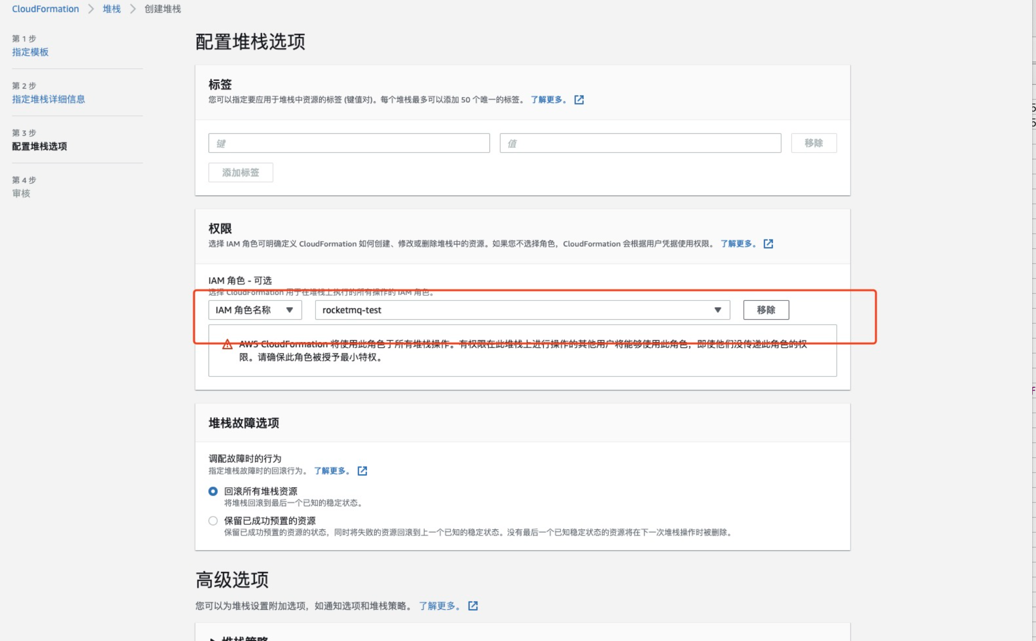Click external link icon in 标签 section
Viewport: 1036px width, 641px height.
(x=579, y=100)
